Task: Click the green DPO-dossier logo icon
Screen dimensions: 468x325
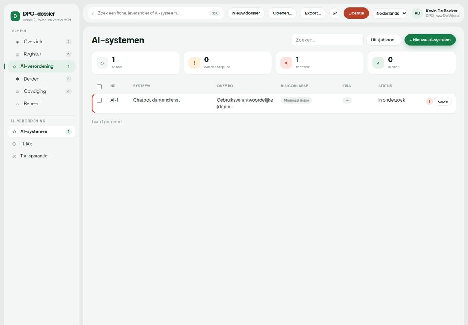Action: [15, 16]
